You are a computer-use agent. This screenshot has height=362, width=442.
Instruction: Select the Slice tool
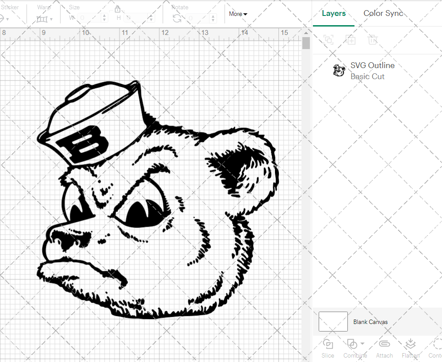tap(328, 348)
